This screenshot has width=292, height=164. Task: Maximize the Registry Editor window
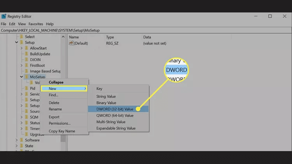270,16
